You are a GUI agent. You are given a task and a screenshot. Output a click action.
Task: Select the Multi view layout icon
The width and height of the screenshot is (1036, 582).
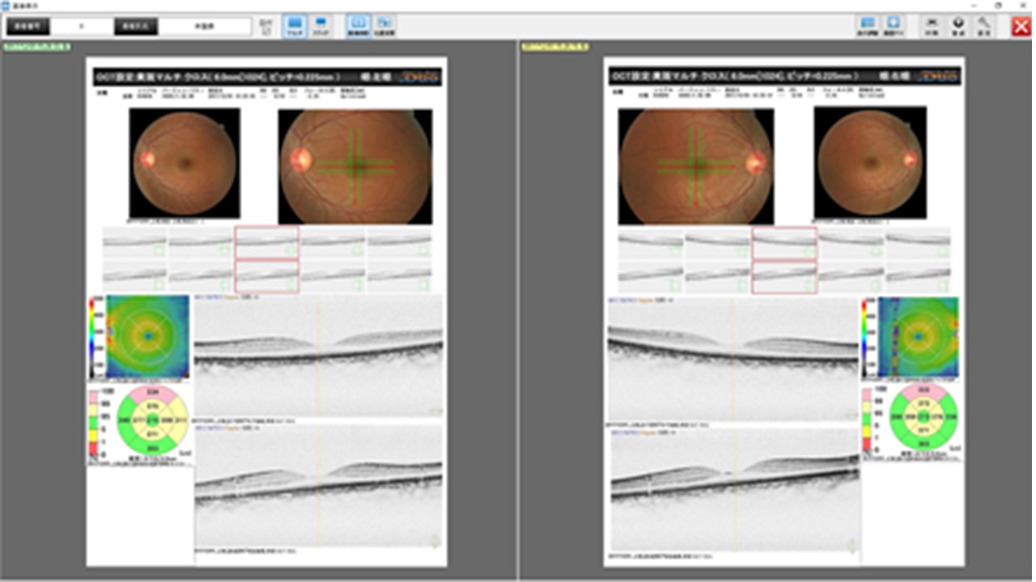295,26
